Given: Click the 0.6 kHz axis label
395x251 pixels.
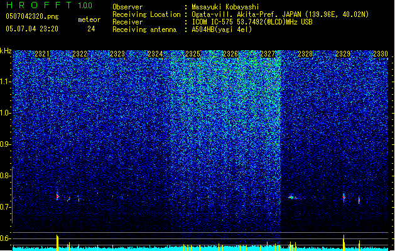Looking at the screenshot, I should click(6, 238).
